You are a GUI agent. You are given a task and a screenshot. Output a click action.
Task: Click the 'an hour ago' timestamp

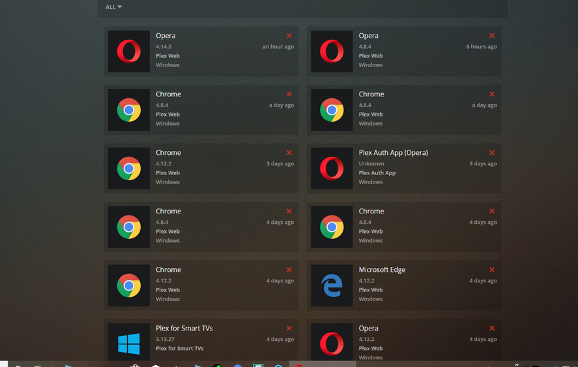click(x=278, y=47)
